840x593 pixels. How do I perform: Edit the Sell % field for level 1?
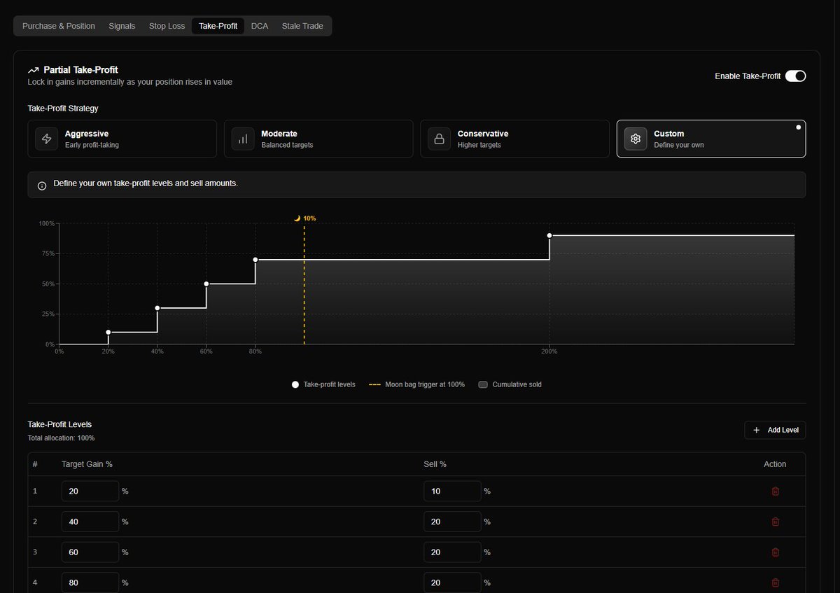452,491
